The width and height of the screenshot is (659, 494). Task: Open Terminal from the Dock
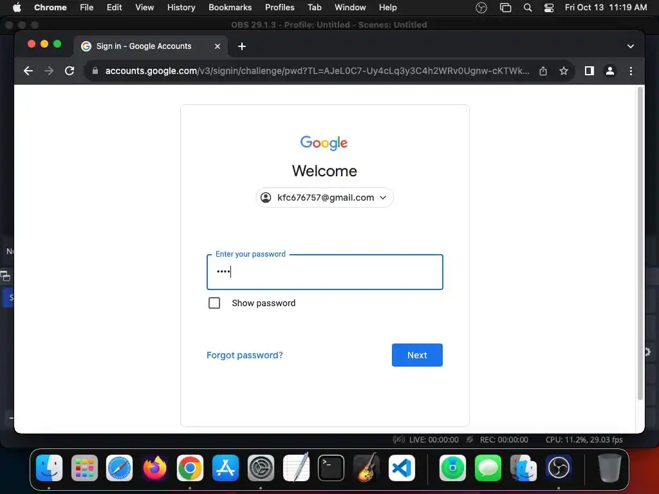pos(331,468)
